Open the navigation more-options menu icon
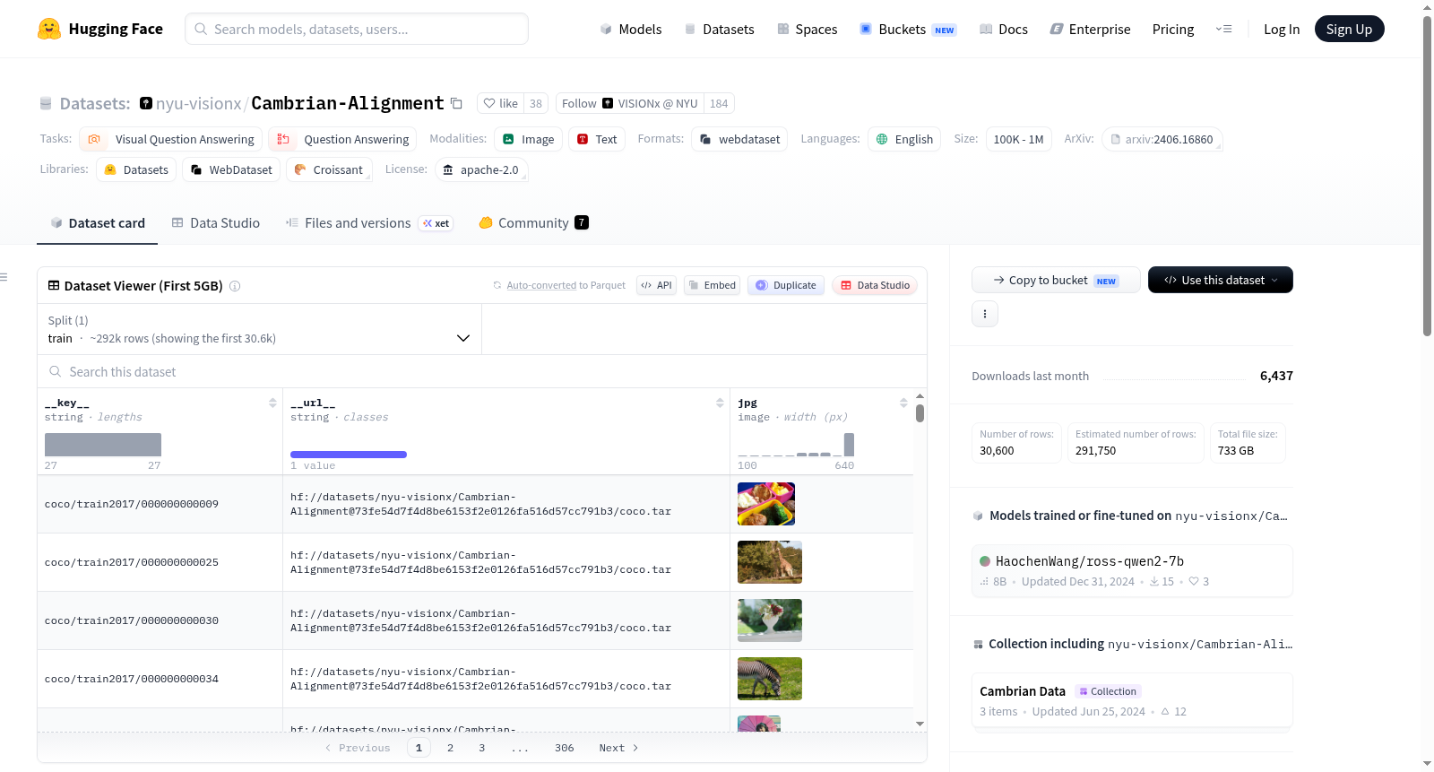Viewport: 1434px width, 772px height. [1223, 29]
